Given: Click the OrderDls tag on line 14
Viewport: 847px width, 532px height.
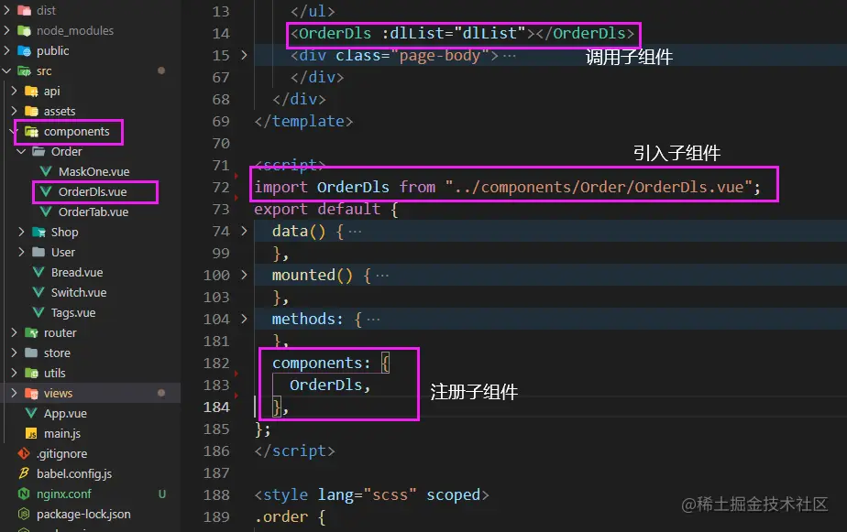Looking at the screenshot, I should [335, 33].
